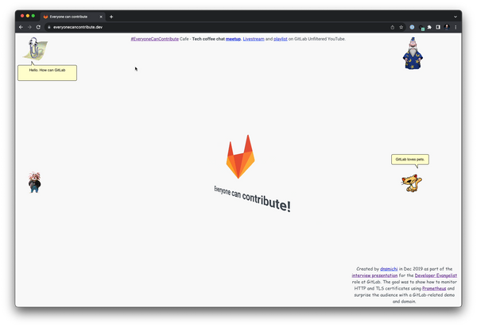Bookmark this page with star icon

[401, 27]
